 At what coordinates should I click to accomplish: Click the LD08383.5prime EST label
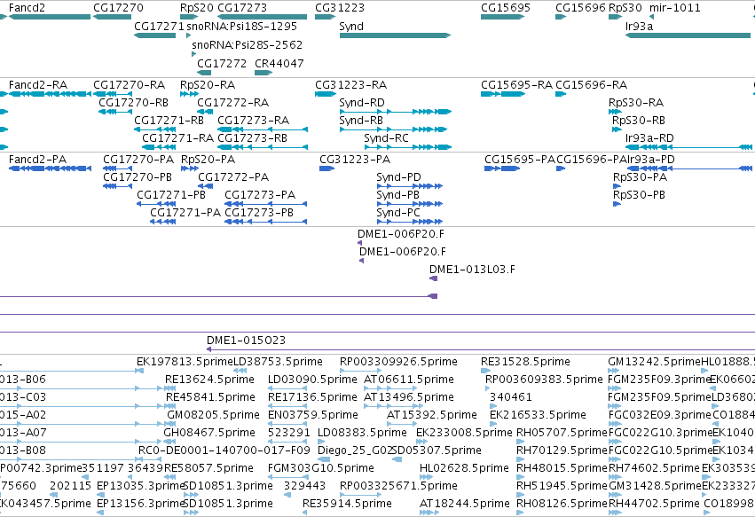[x=362, y=433]
